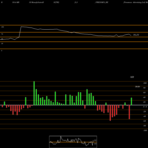Click the RSI axis label 100
The image size is (148, 148).
2,27
